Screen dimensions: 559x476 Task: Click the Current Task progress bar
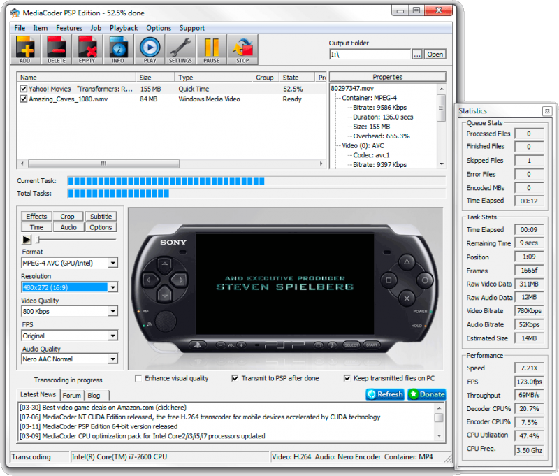256,181
